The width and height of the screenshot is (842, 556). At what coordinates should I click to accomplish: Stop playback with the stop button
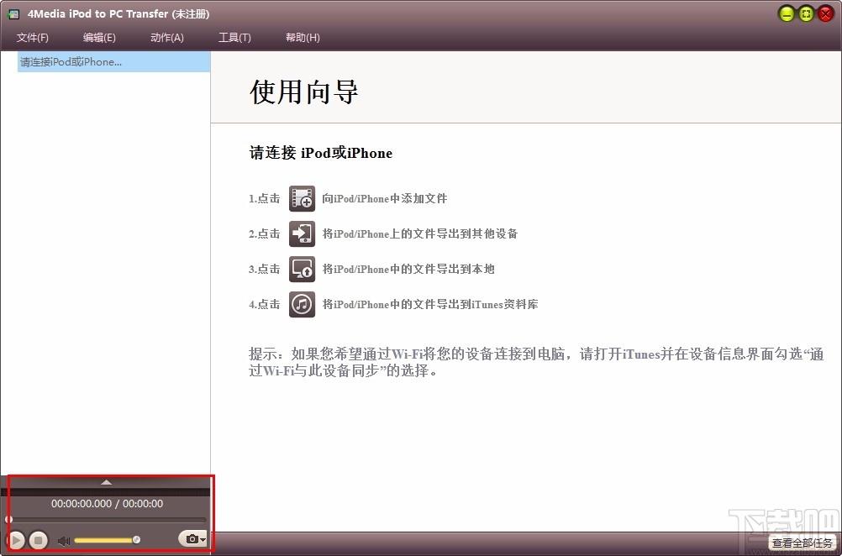pos(38,540)
